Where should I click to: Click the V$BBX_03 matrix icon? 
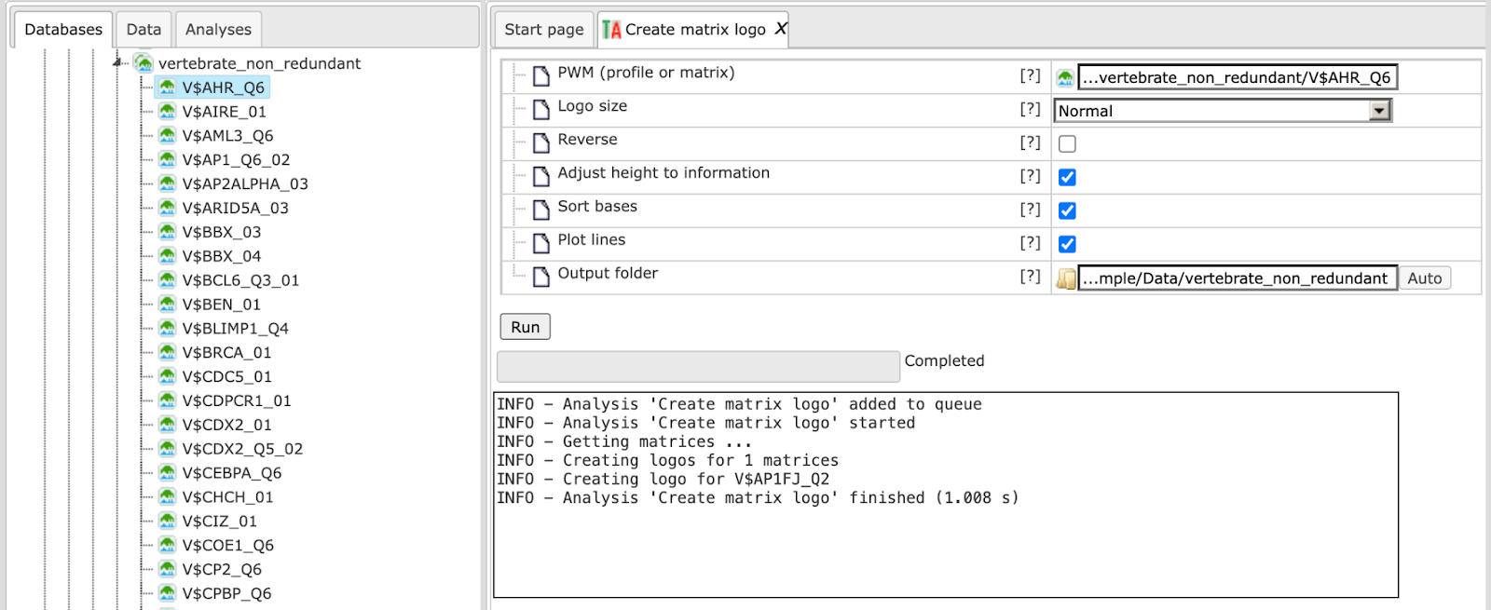point(168,232)
